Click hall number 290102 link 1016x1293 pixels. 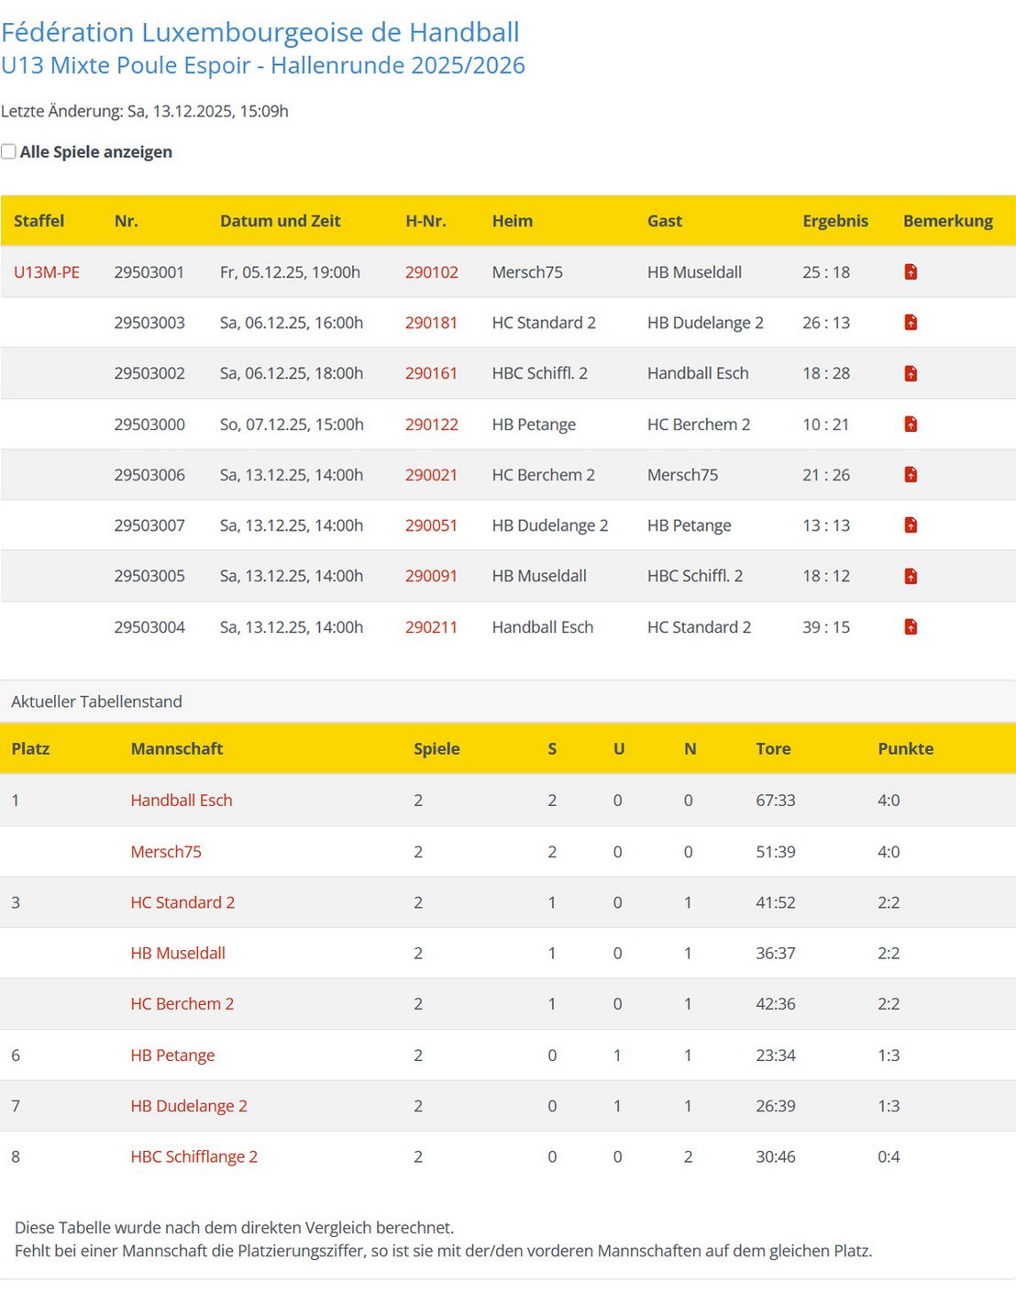(431, 272)
